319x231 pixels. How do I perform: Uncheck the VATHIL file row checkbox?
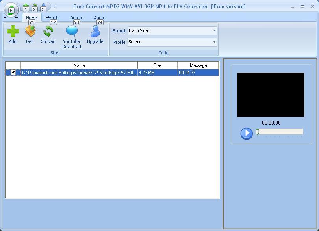coord(13,72)
